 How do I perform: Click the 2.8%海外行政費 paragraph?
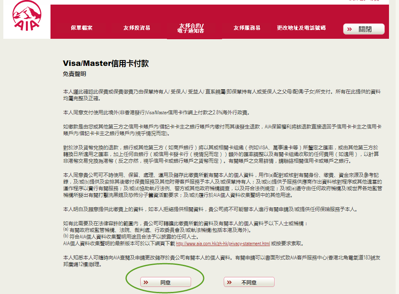point(157,113)
